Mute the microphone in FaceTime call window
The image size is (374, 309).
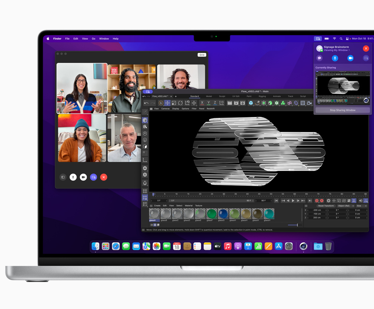click(73, 177)
